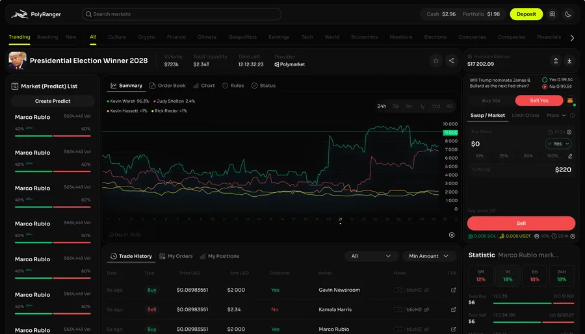
Task: Select day 21 on chart timeline
Action: coord(340,219)
